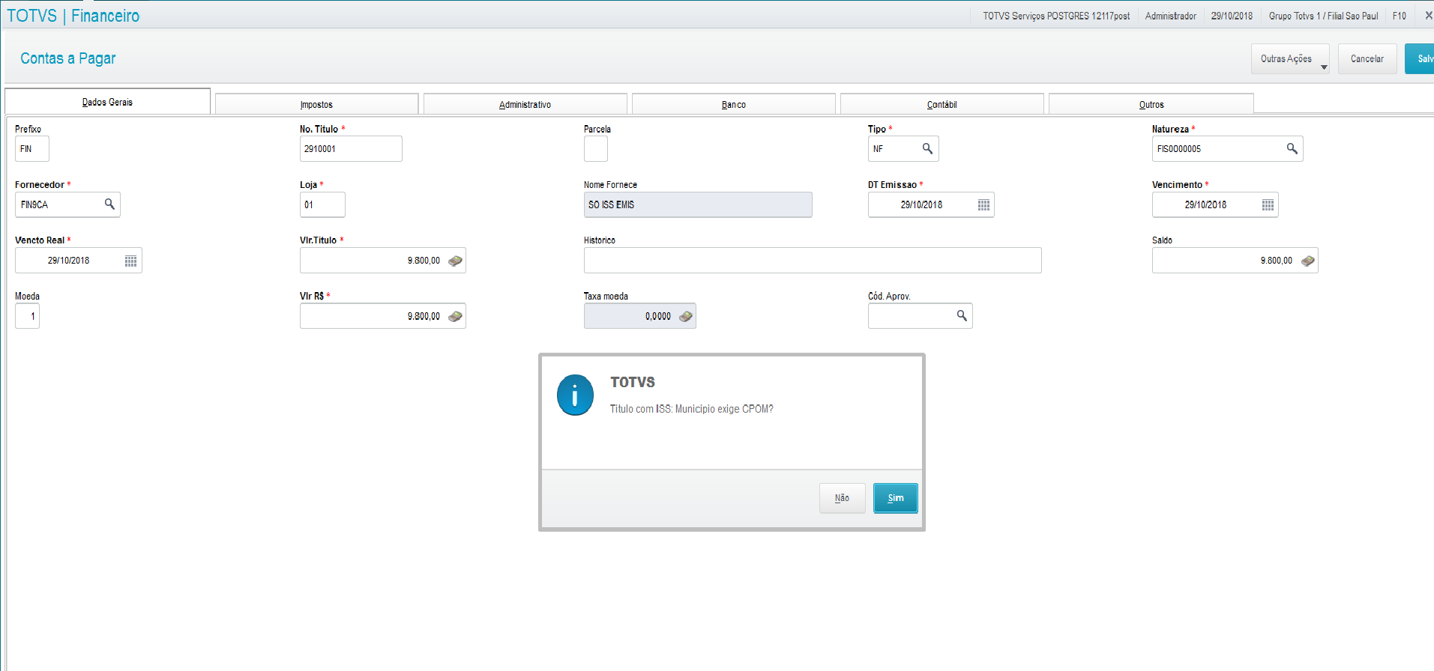Screen dimensions: 1434x671
Task: Open calculator icon for Vlr.Titulo
Action: (x=455, y=261)
